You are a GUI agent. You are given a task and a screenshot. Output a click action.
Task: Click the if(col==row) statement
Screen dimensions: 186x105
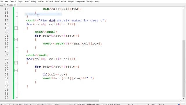point(55,74)
